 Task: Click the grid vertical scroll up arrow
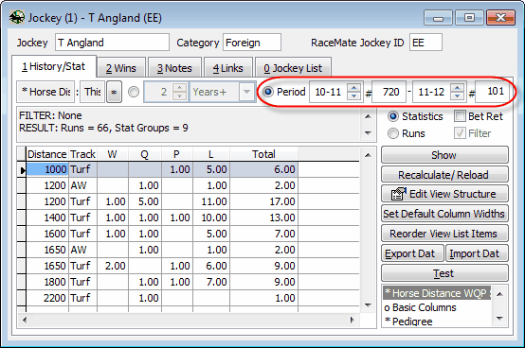point(368,155)
